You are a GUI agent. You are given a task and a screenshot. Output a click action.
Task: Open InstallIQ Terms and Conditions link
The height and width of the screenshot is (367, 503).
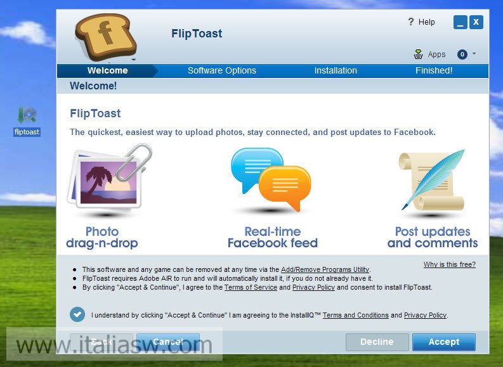[355, 316]
